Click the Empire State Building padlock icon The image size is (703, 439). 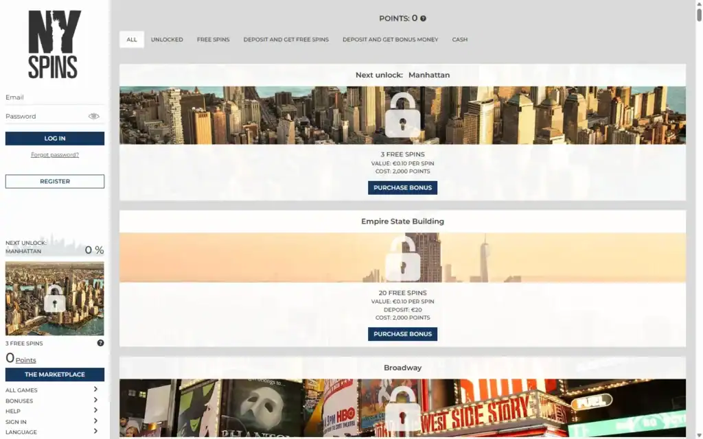coord(402,259)
